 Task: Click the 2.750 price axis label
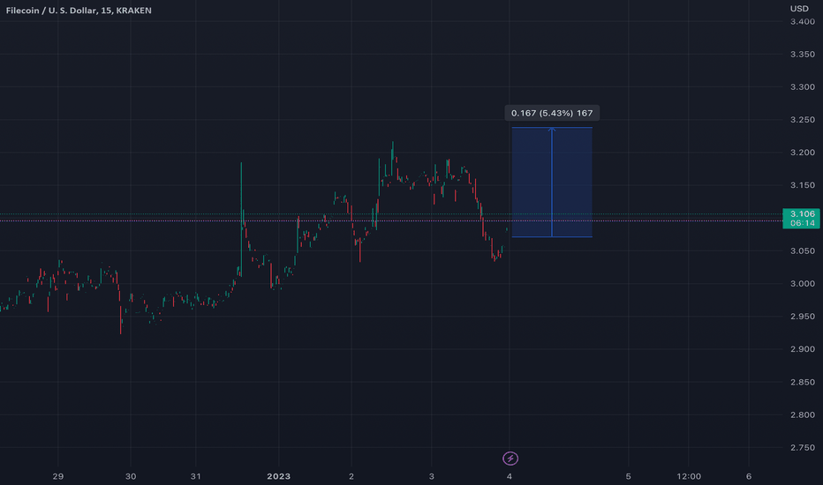tap(803, 448)
